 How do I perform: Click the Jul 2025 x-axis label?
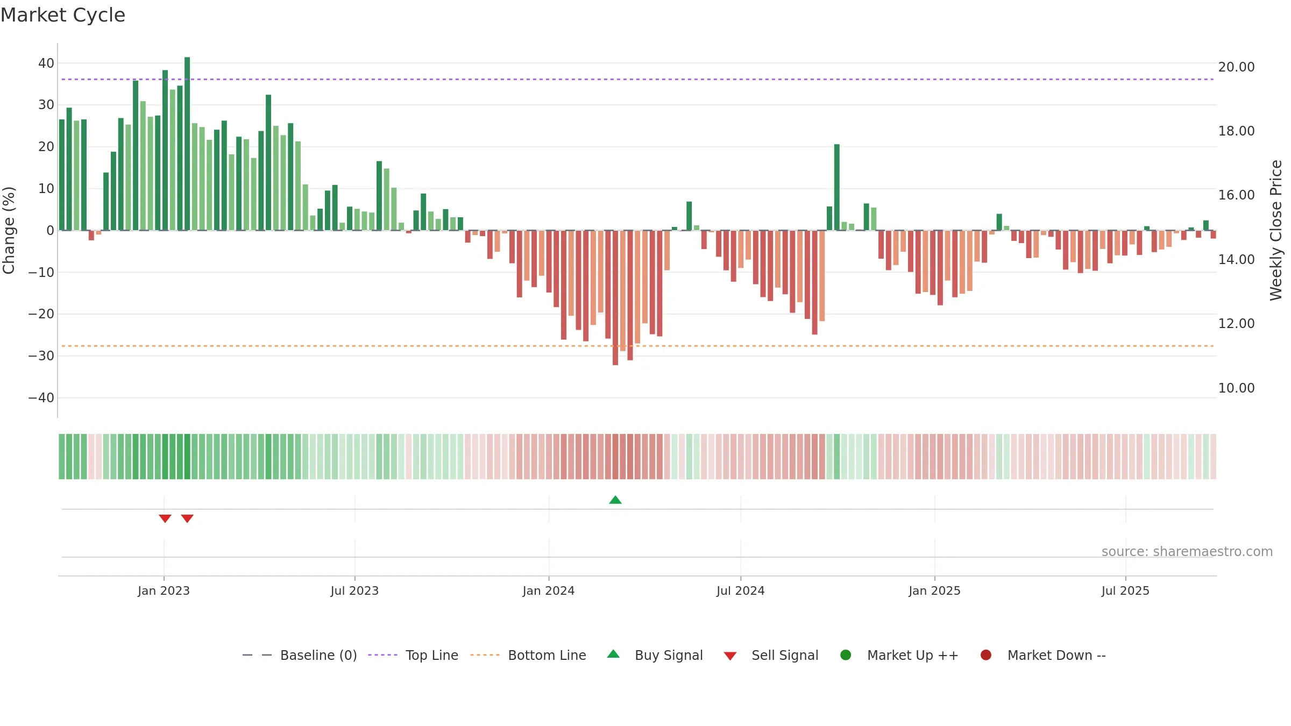pyautogui.click(x=1125, y=590)
